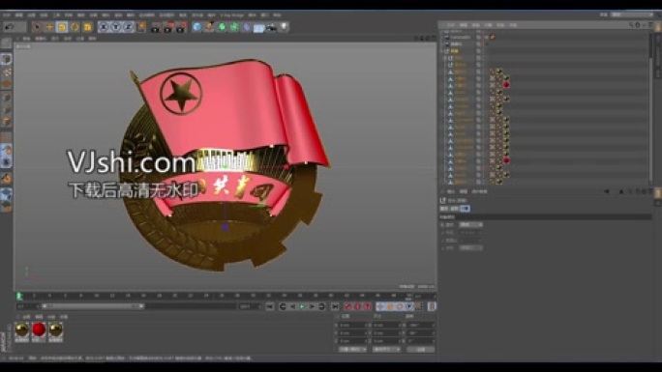Screen dimensions: 662x372
Task: Open the size mode dropdown in Coordinates
Action: click(x=387, y=349)
